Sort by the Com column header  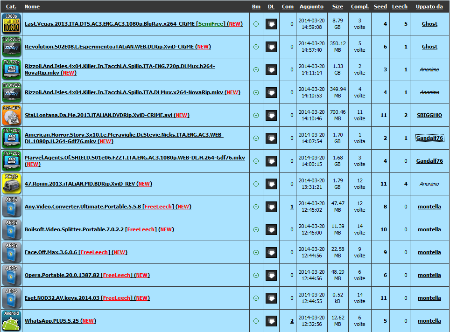(x=288, y=7)
